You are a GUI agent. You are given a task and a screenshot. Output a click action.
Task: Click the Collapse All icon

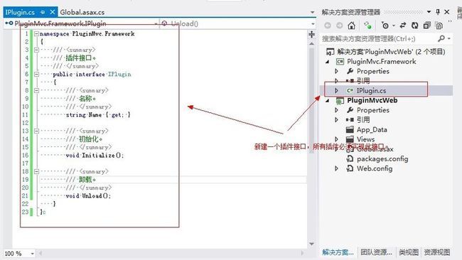point(427,26)
